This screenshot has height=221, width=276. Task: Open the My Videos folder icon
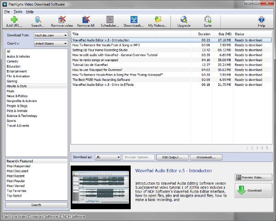(158, 19)
